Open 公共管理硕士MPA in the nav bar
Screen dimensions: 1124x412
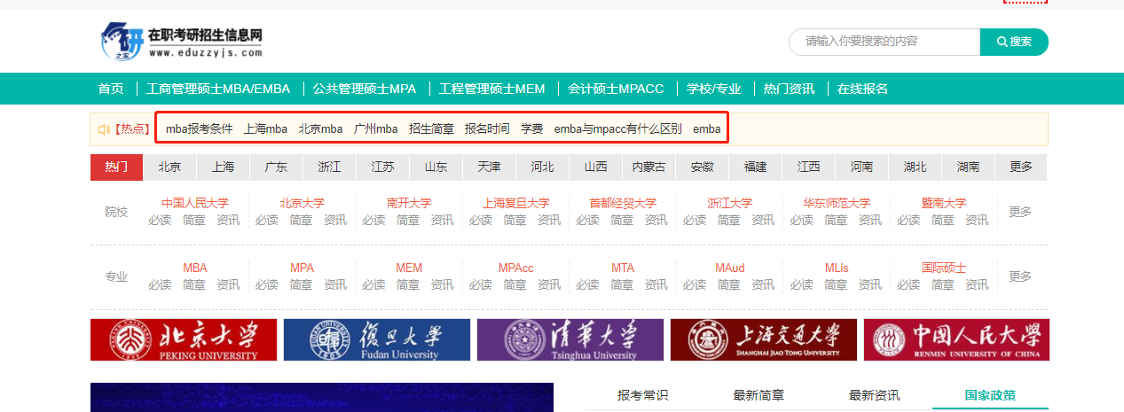pos(365,89)
